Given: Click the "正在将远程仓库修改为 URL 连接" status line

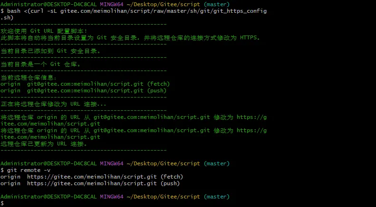Looking at the screenshot, I should click(53, 104).
